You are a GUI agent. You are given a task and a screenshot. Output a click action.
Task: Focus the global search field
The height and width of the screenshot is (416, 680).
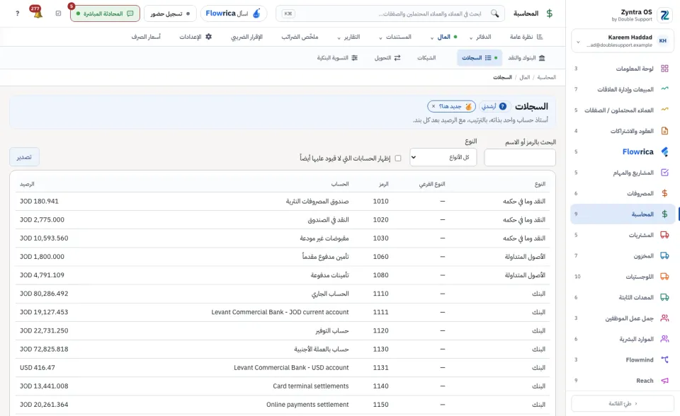[x=390, y=13]
